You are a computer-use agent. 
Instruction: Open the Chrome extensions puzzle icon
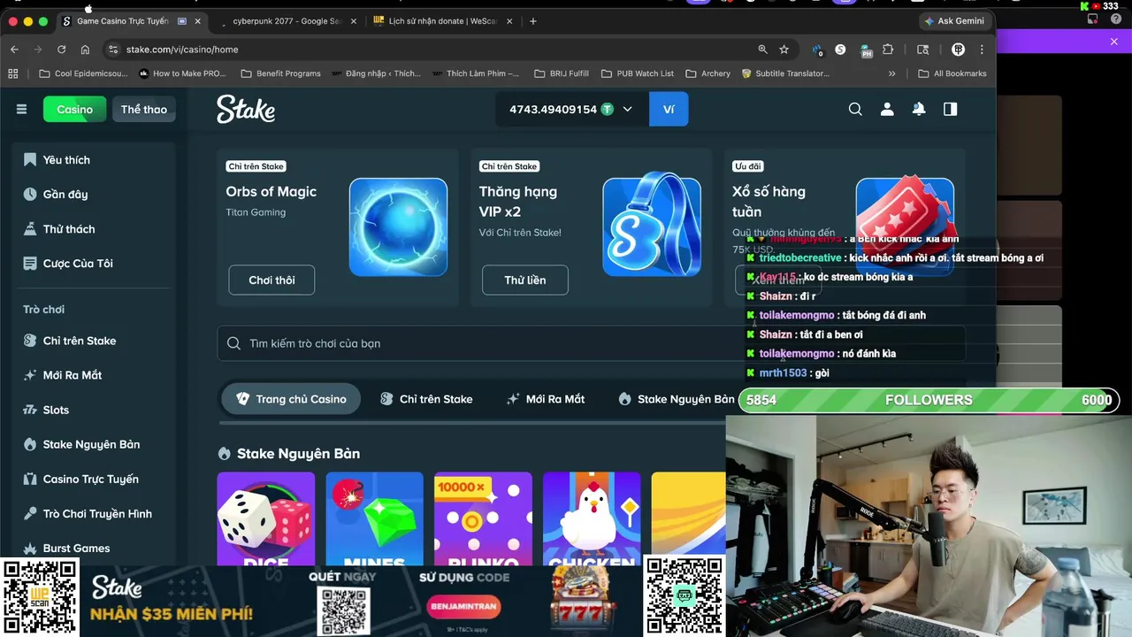(888, 50)
